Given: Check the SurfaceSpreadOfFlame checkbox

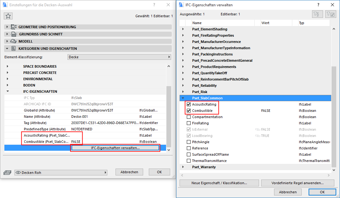Looking at the screenshot, I should 189,154.
